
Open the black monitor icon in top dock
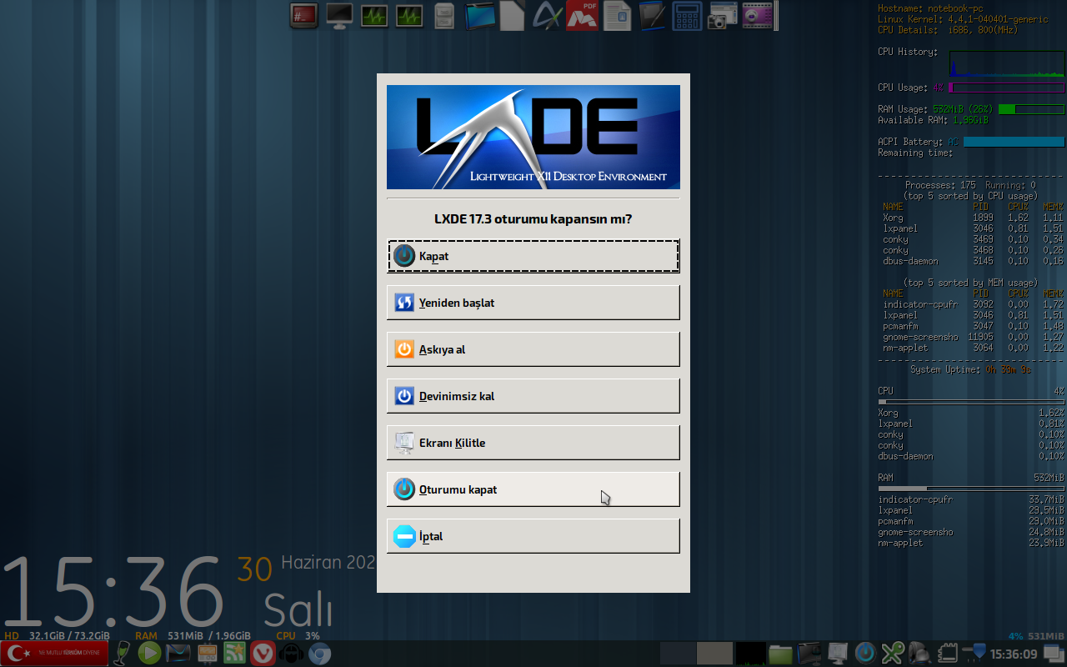(339, 15)
